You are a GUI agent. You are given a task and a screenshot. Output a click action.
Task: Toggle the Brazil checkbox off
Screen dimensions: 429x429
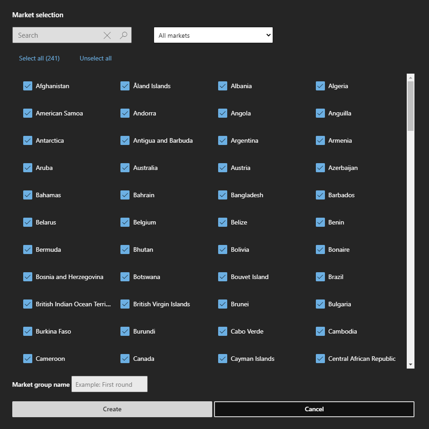320,277
